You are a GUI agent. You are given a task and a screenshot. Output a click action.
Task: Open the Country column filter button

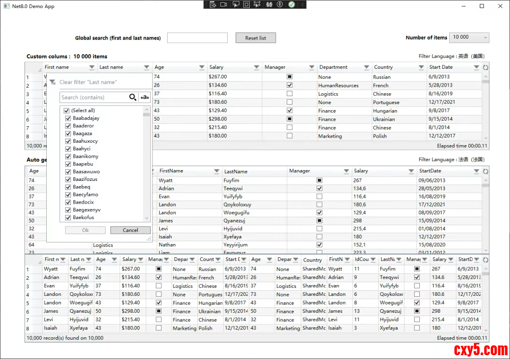(421, 67)
